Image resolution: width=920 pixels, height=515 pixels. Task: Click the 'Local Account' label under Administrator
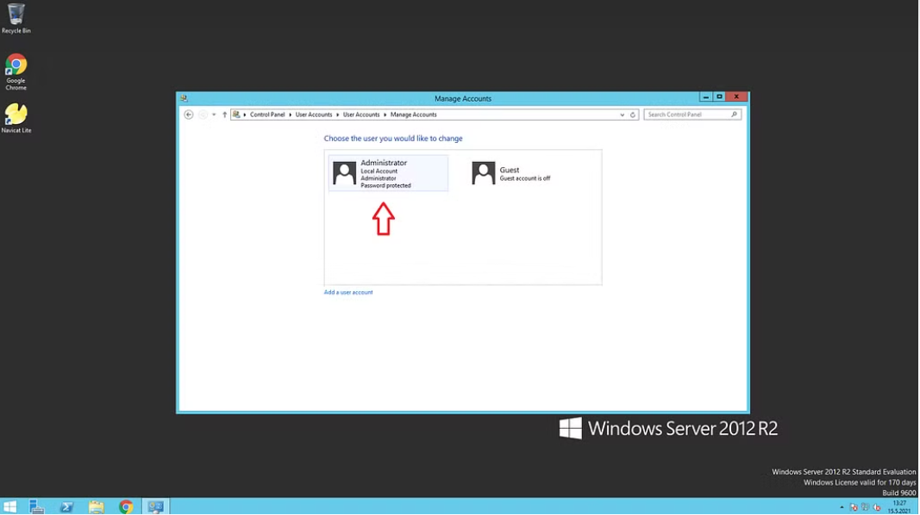[379, 171]
